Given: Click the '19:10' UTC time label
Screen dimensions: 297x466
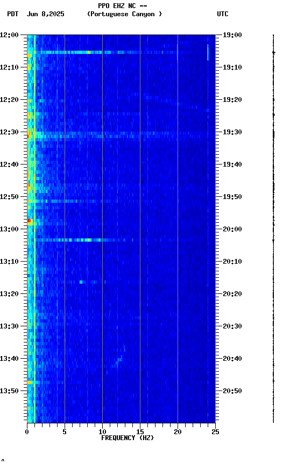Looking at the screenshot, I should tap(232, 67).
